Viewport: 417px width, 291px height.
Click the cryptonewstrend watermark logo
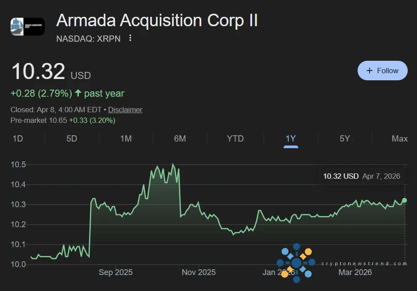[x=296, y=263]
